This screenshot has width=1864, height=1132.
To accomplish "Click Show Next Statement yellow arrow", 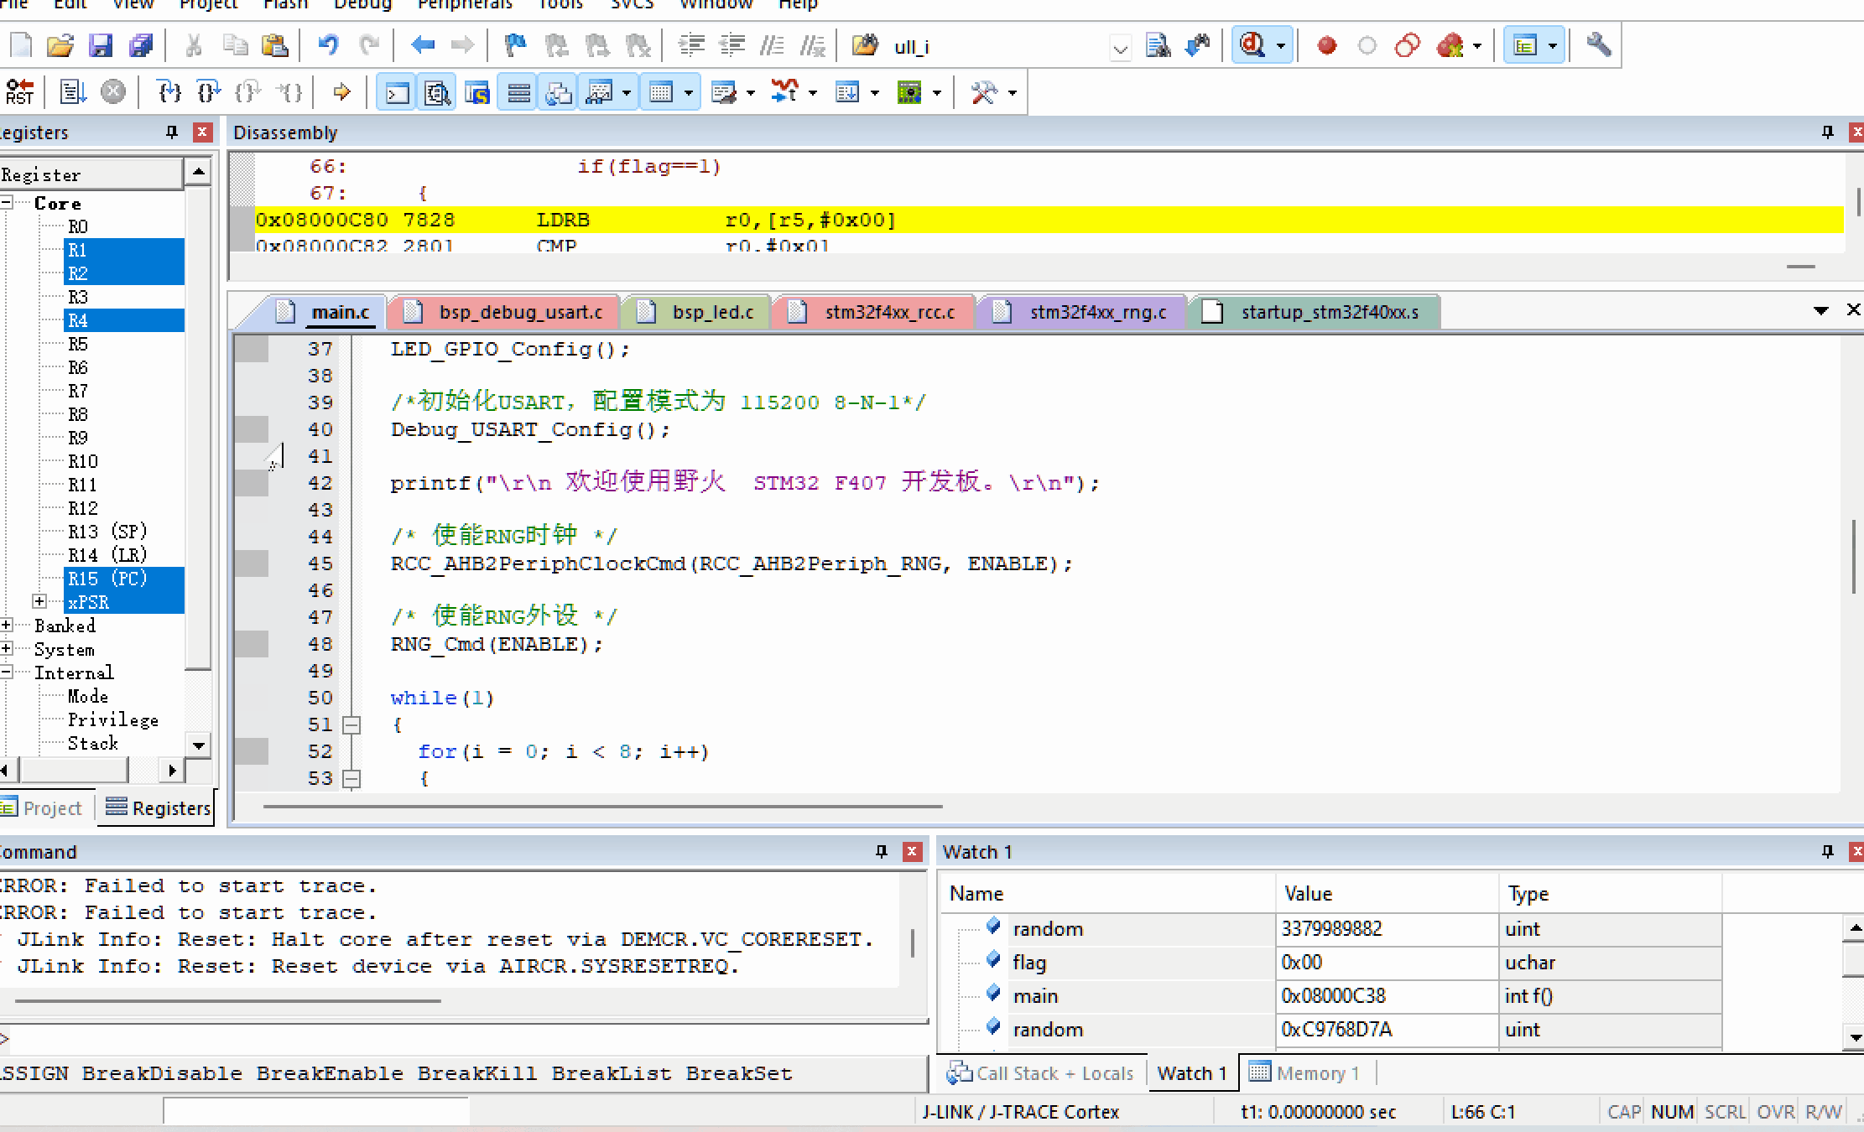I will coord(341,91).
